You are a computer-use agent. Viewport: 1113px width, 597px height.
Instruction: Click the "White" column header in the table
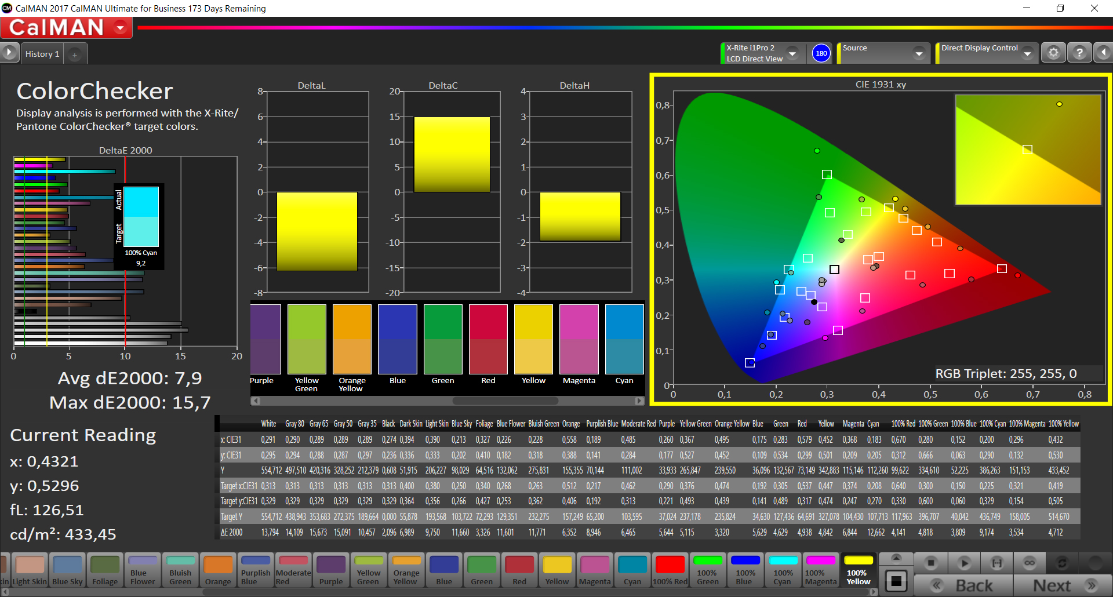coord(268,424)
